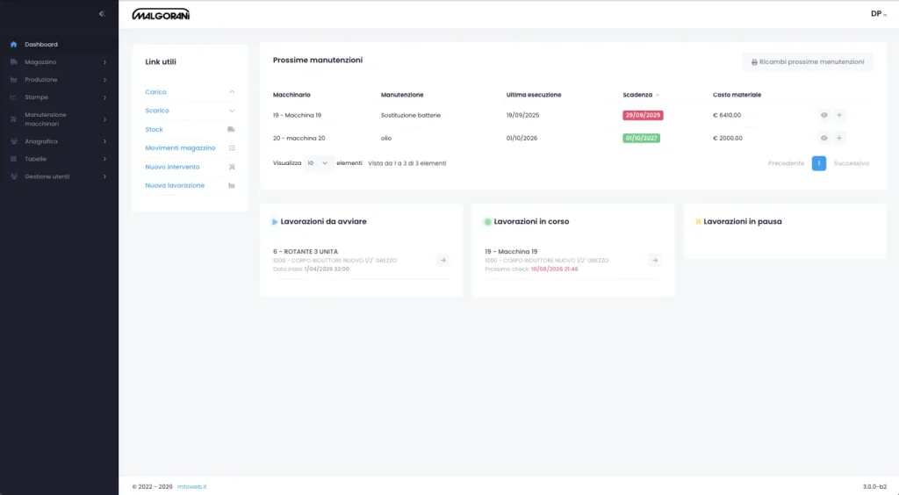
Task: Click Precedente pagination button
Action: coord(786,163)
